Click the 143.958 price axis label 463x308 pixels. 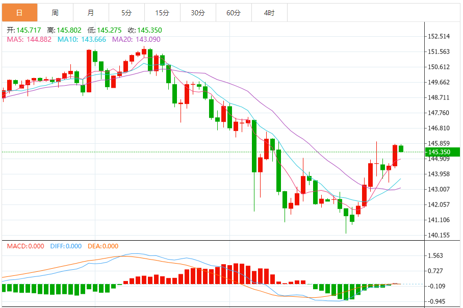439,174
